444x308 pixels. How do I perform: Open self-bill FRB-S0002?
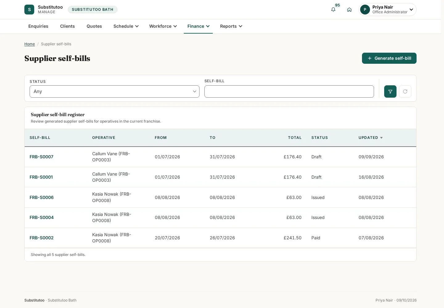(x=41, y=238)
